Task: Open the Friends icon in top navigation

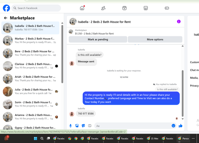Action: 103,8
